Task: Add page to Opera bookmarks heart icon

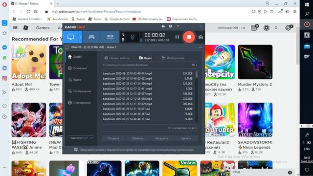Action: click(x=271, y=12)
